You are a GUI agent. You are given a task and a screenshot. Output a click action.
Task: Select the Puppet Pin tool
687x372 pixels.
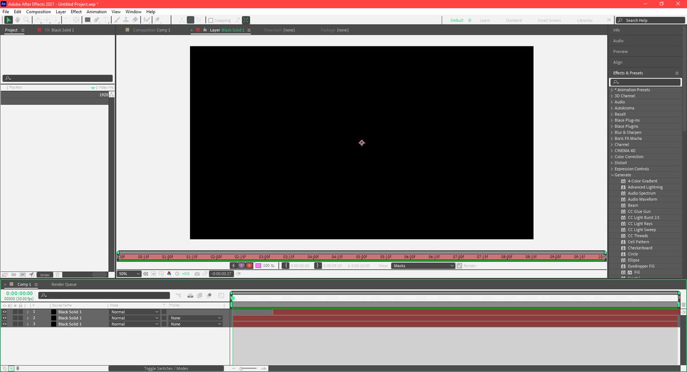[x=157, y=19]
